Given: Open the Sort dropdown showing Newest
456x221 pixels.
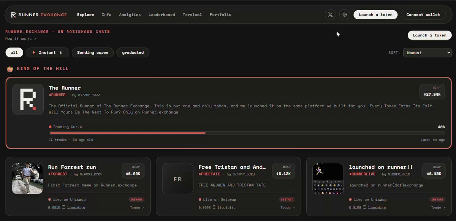Looking at the screenshot, I should point(427,53).
